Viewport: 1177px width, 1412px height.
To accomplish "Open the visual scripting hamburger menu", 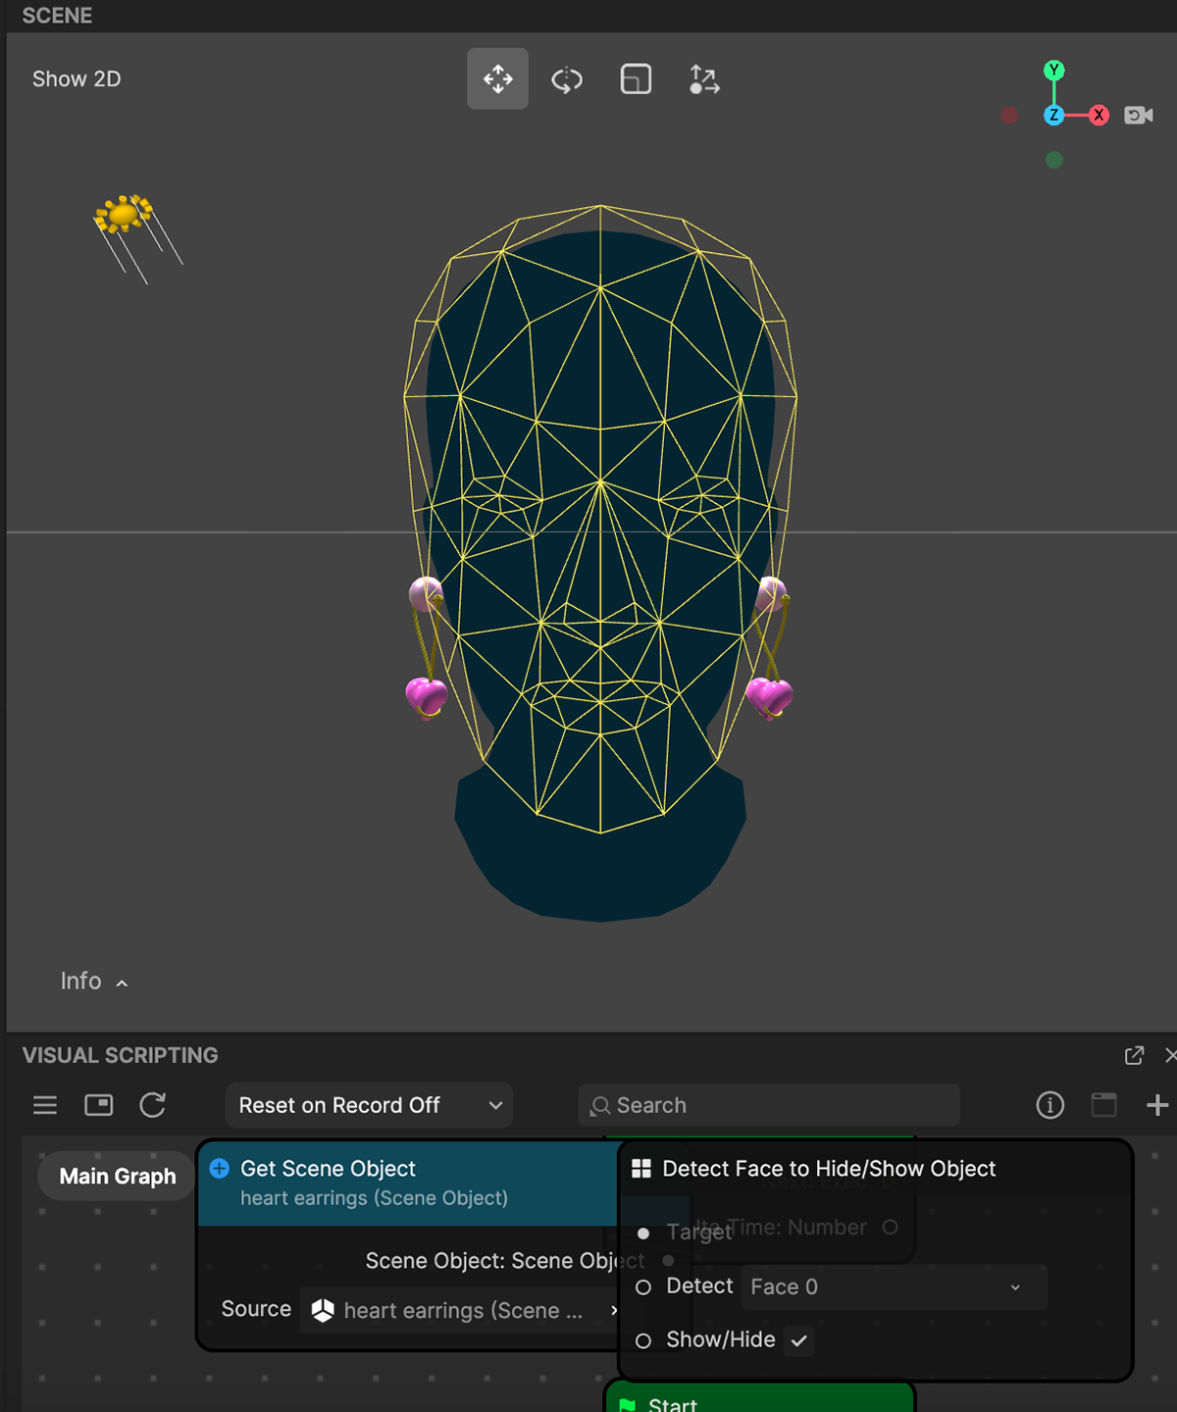I will click(45, 1105).
